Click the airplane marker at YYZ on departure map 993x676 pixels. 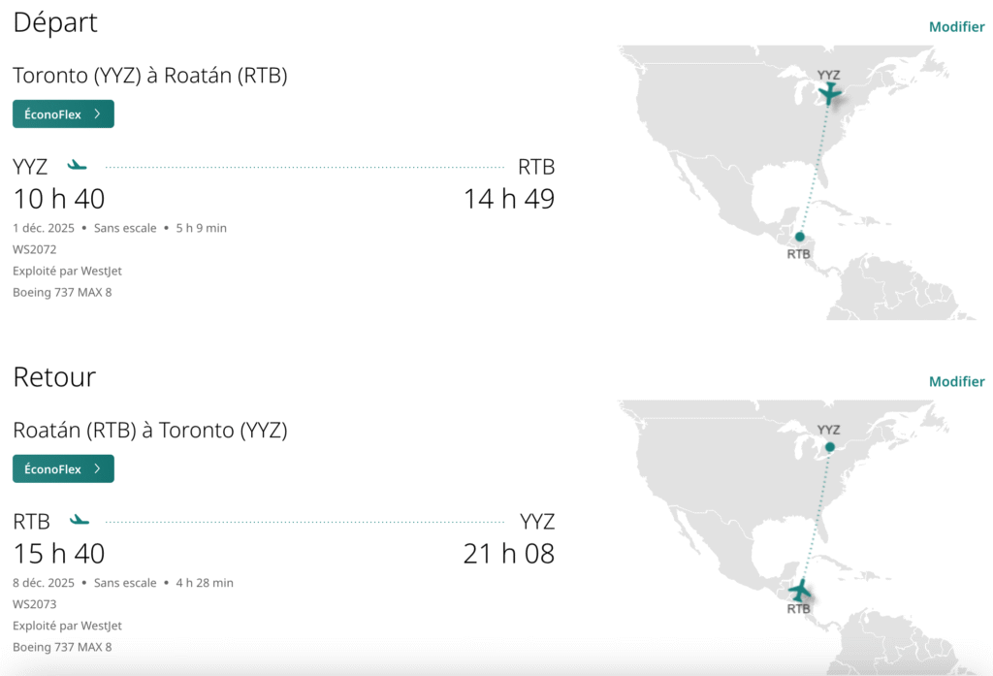tap(829, 93)
